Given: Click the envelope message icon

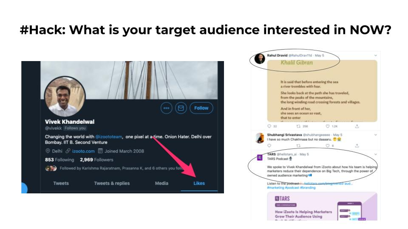Looking at the screenshot, I should [181, 108].
